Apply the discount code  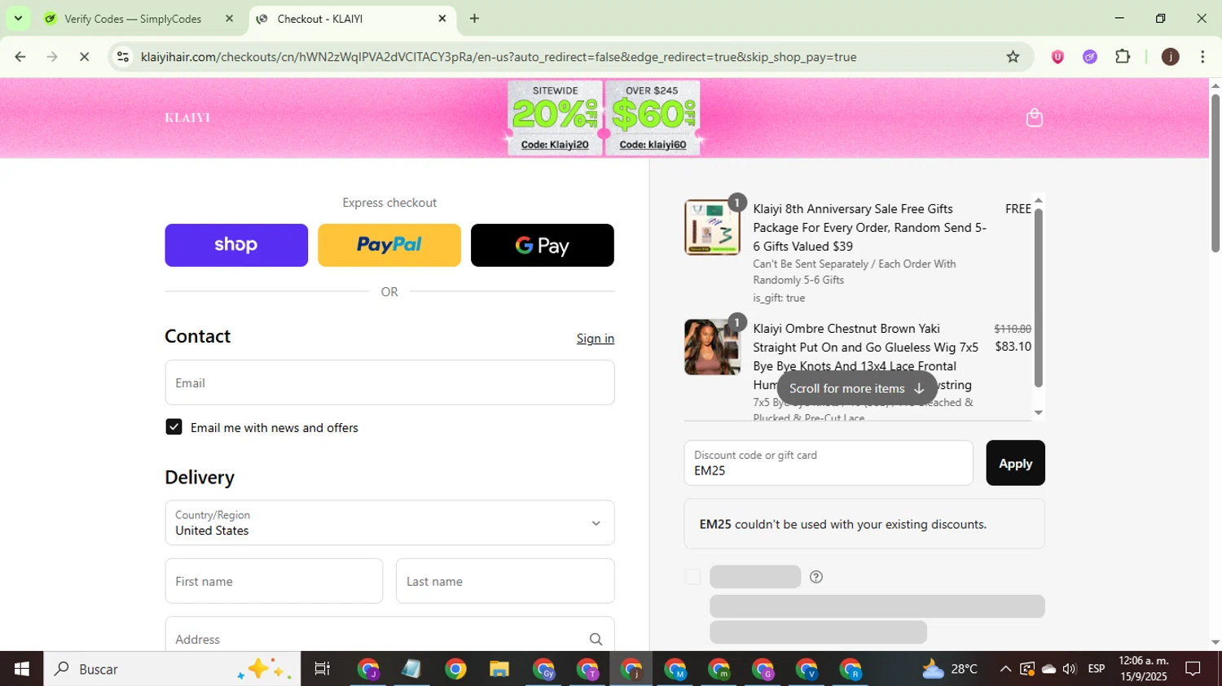pyautogui.click(x=1015, y=463)
